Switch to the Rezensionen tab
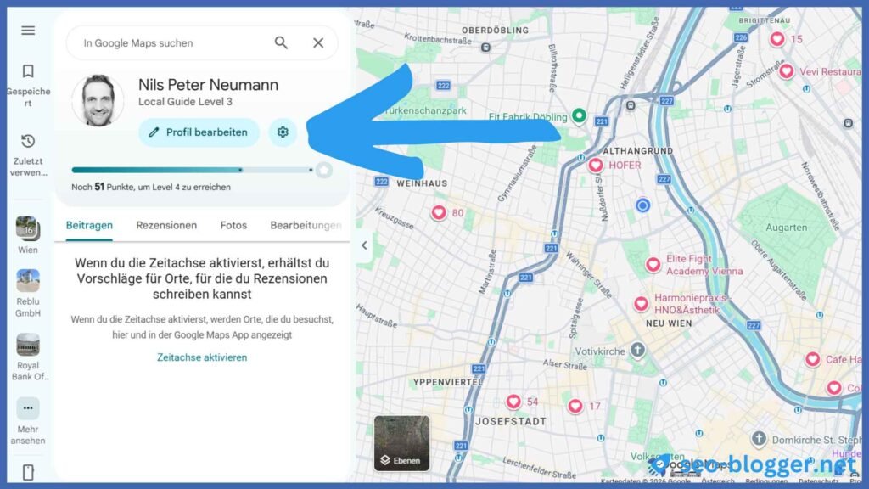 (x=166, y=225)
